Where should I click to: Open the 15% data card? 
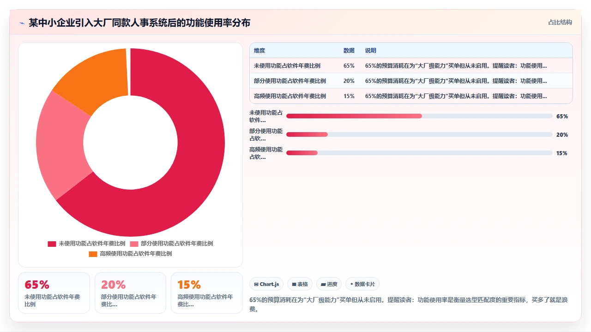[x=207, y=293]
